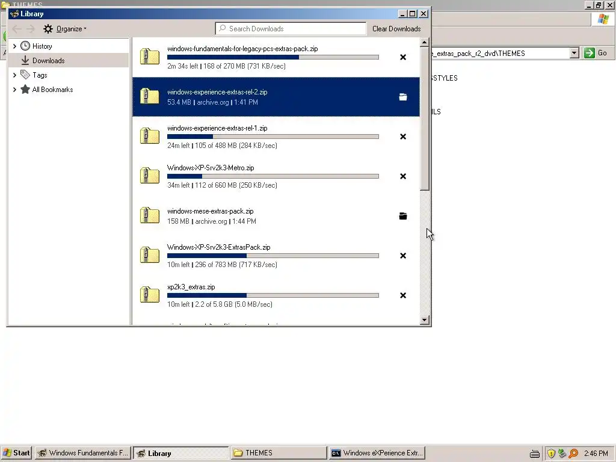The image size is (616, 462).
Task: Click scrollbar up arrow in downloads list
Action: click(x=424, y=42)
